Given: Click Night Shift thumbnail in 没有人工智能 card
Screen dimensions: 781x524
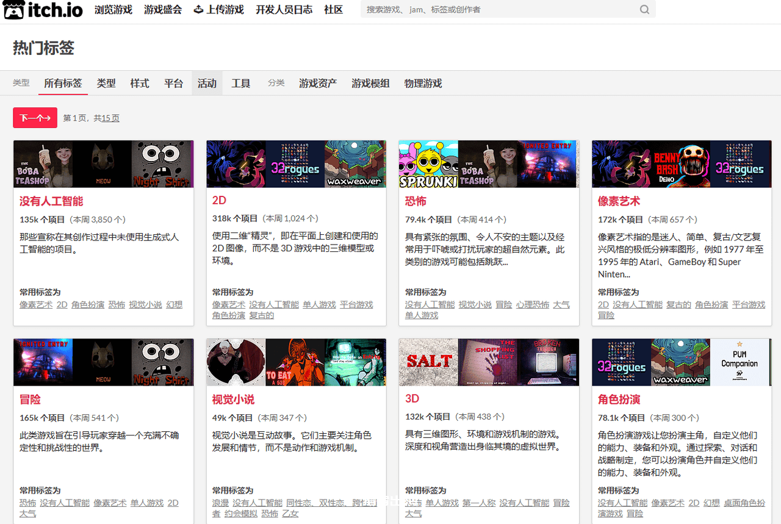Looking at the screenshot, I should click(x=163, y=163).
